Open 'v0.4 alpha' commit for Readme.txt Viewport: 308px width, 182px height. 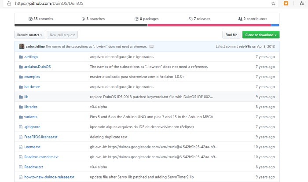point(99,167)
